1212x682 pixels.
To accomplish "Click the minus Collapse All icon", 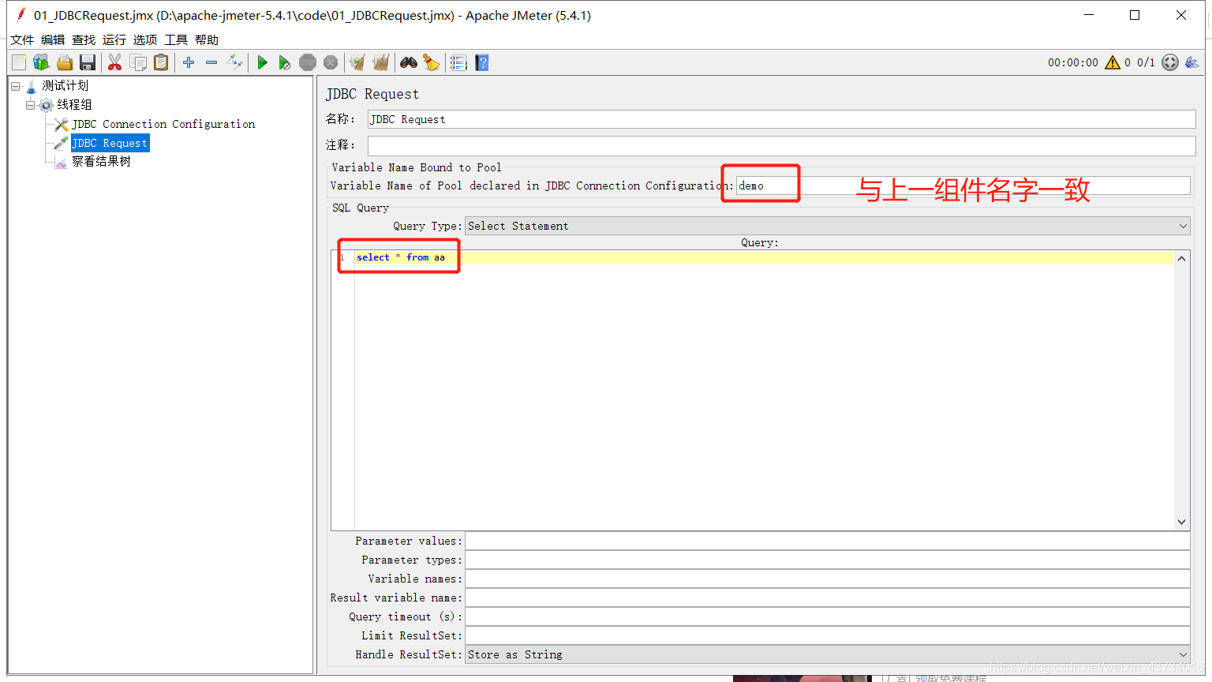I will point(211,62).
